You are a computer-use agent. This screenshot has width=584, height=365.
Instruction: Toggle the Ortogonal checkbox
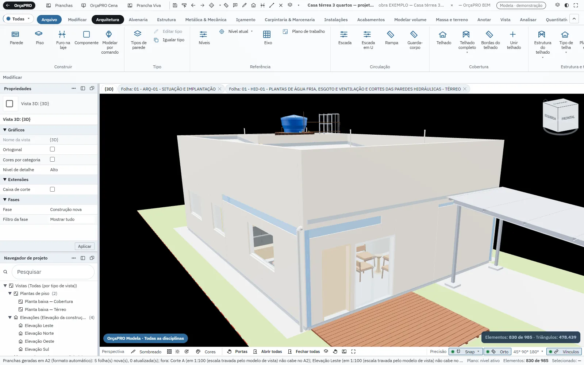53,149
